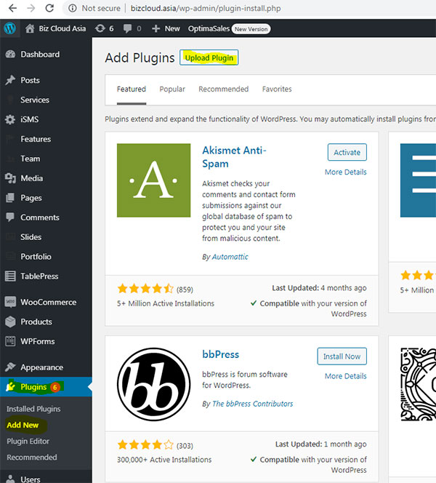Click the Upload Plugin button

point(209,57)
